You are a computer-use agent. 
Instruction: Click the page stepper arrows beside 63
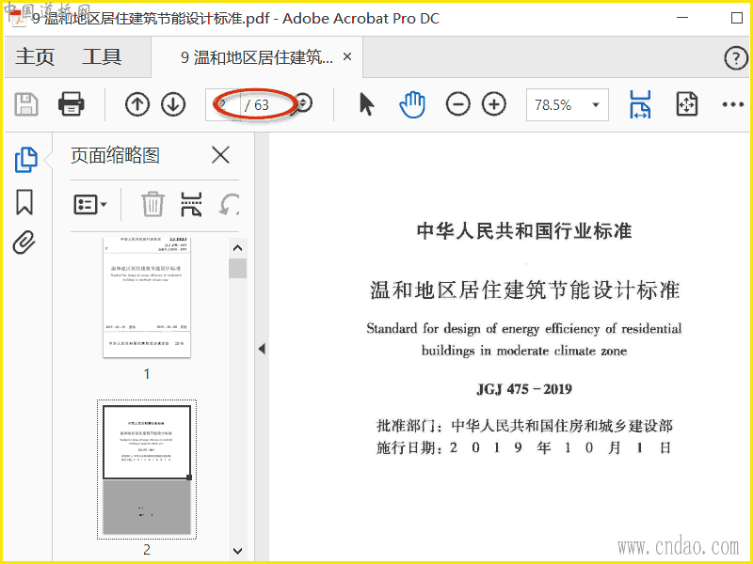tap(304, 102)
